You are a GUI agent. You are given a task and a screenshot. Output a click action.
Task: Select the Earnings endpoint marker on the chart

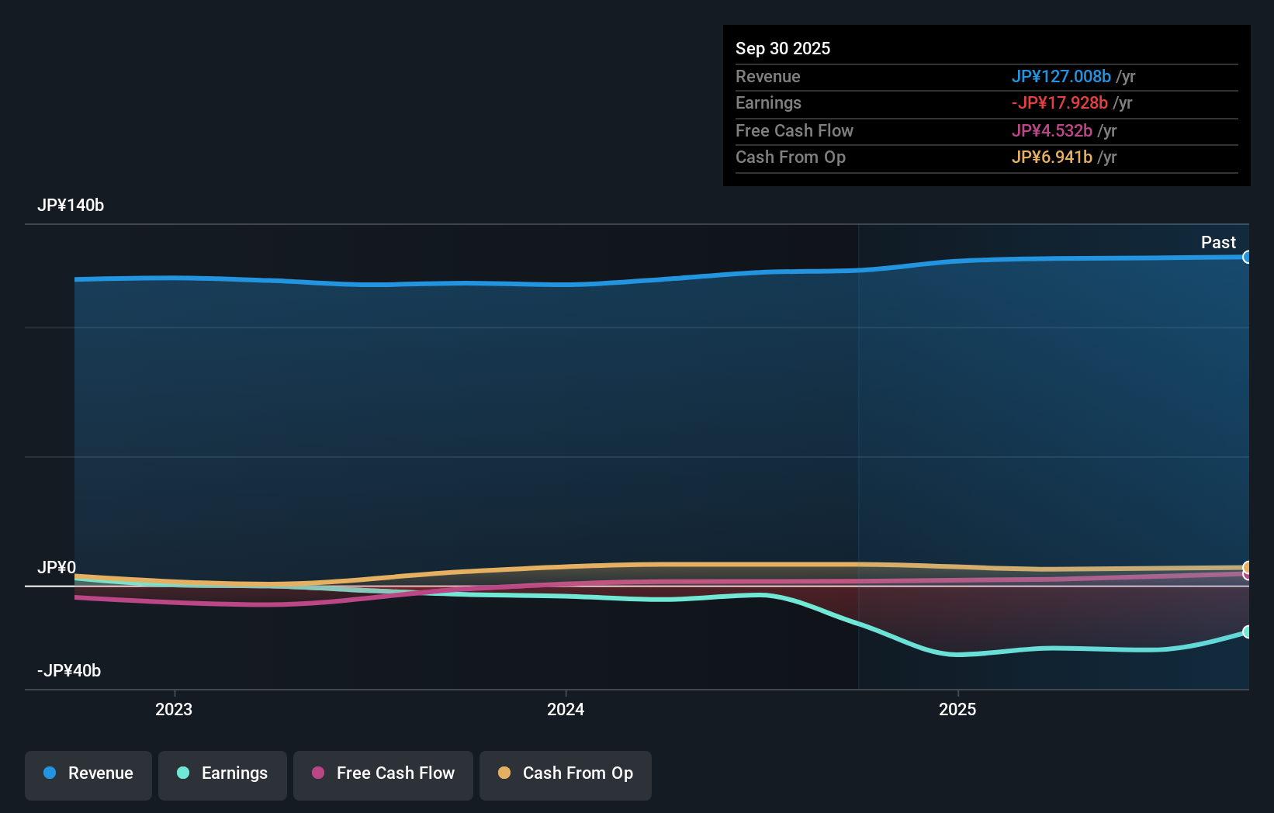pyautogui.click(x=1246, y=631)
